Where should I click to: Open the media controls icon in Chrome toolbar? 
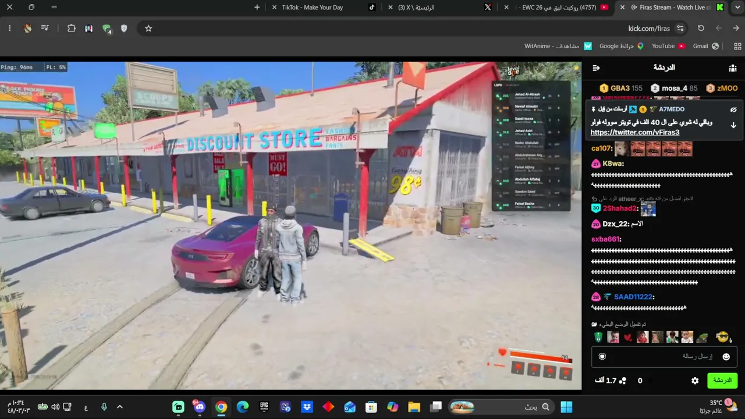[45, 28]
